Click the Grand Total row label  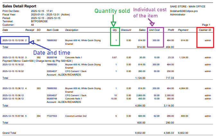click(x=8, y=133)
